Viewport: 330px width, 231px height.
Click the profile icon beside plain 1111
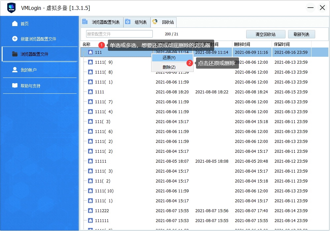click(x=90, y=92)
